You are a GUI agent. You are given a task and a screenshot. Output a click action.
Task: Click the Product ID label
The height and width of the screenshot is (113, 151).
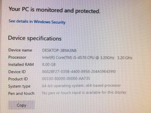pyautogui.click(x=18, y=79)
